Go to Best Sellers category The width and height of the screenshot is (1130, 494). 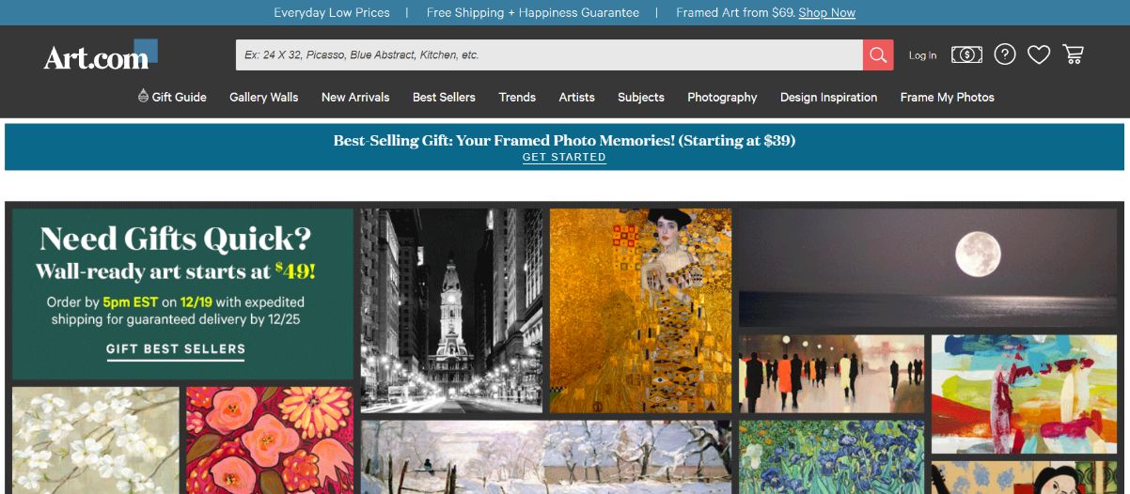444,97
